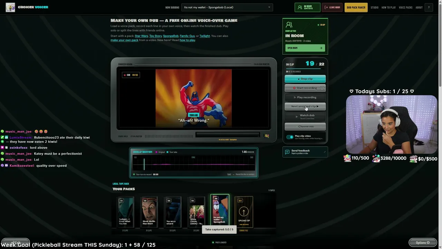442x249 pixels.
Task: Click the Send feedback button
Action: point(305,152)
